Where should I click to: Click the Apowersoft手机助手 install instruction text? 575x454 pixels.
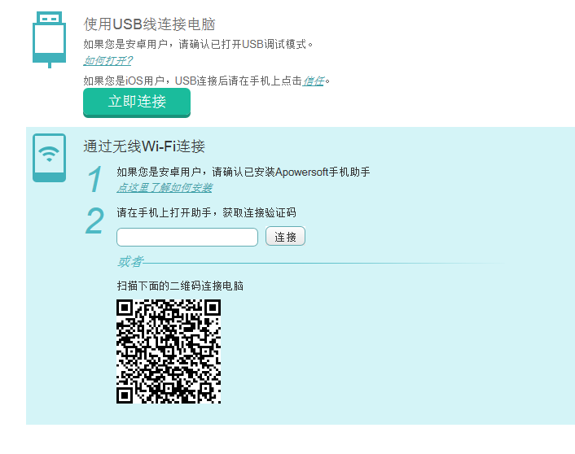click(244, 172)
